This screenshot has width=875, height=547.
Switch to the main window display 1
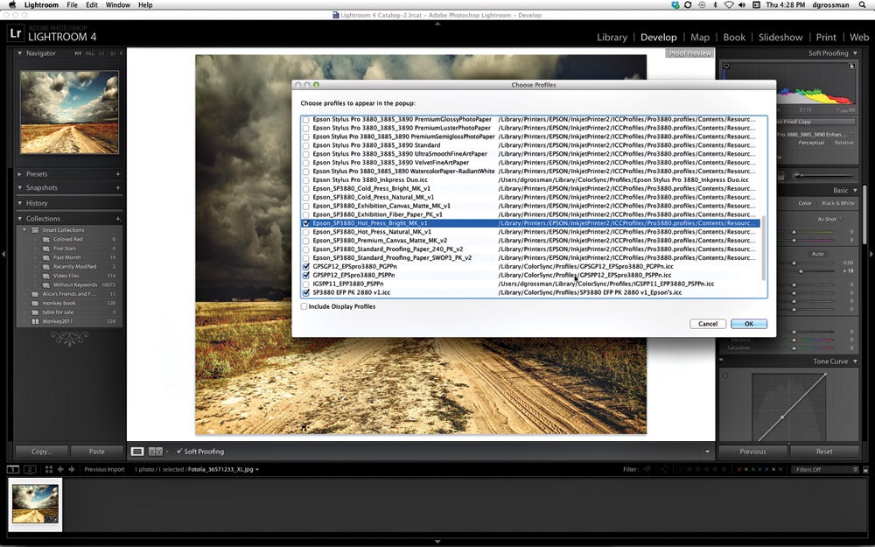[x=13, y=469]
